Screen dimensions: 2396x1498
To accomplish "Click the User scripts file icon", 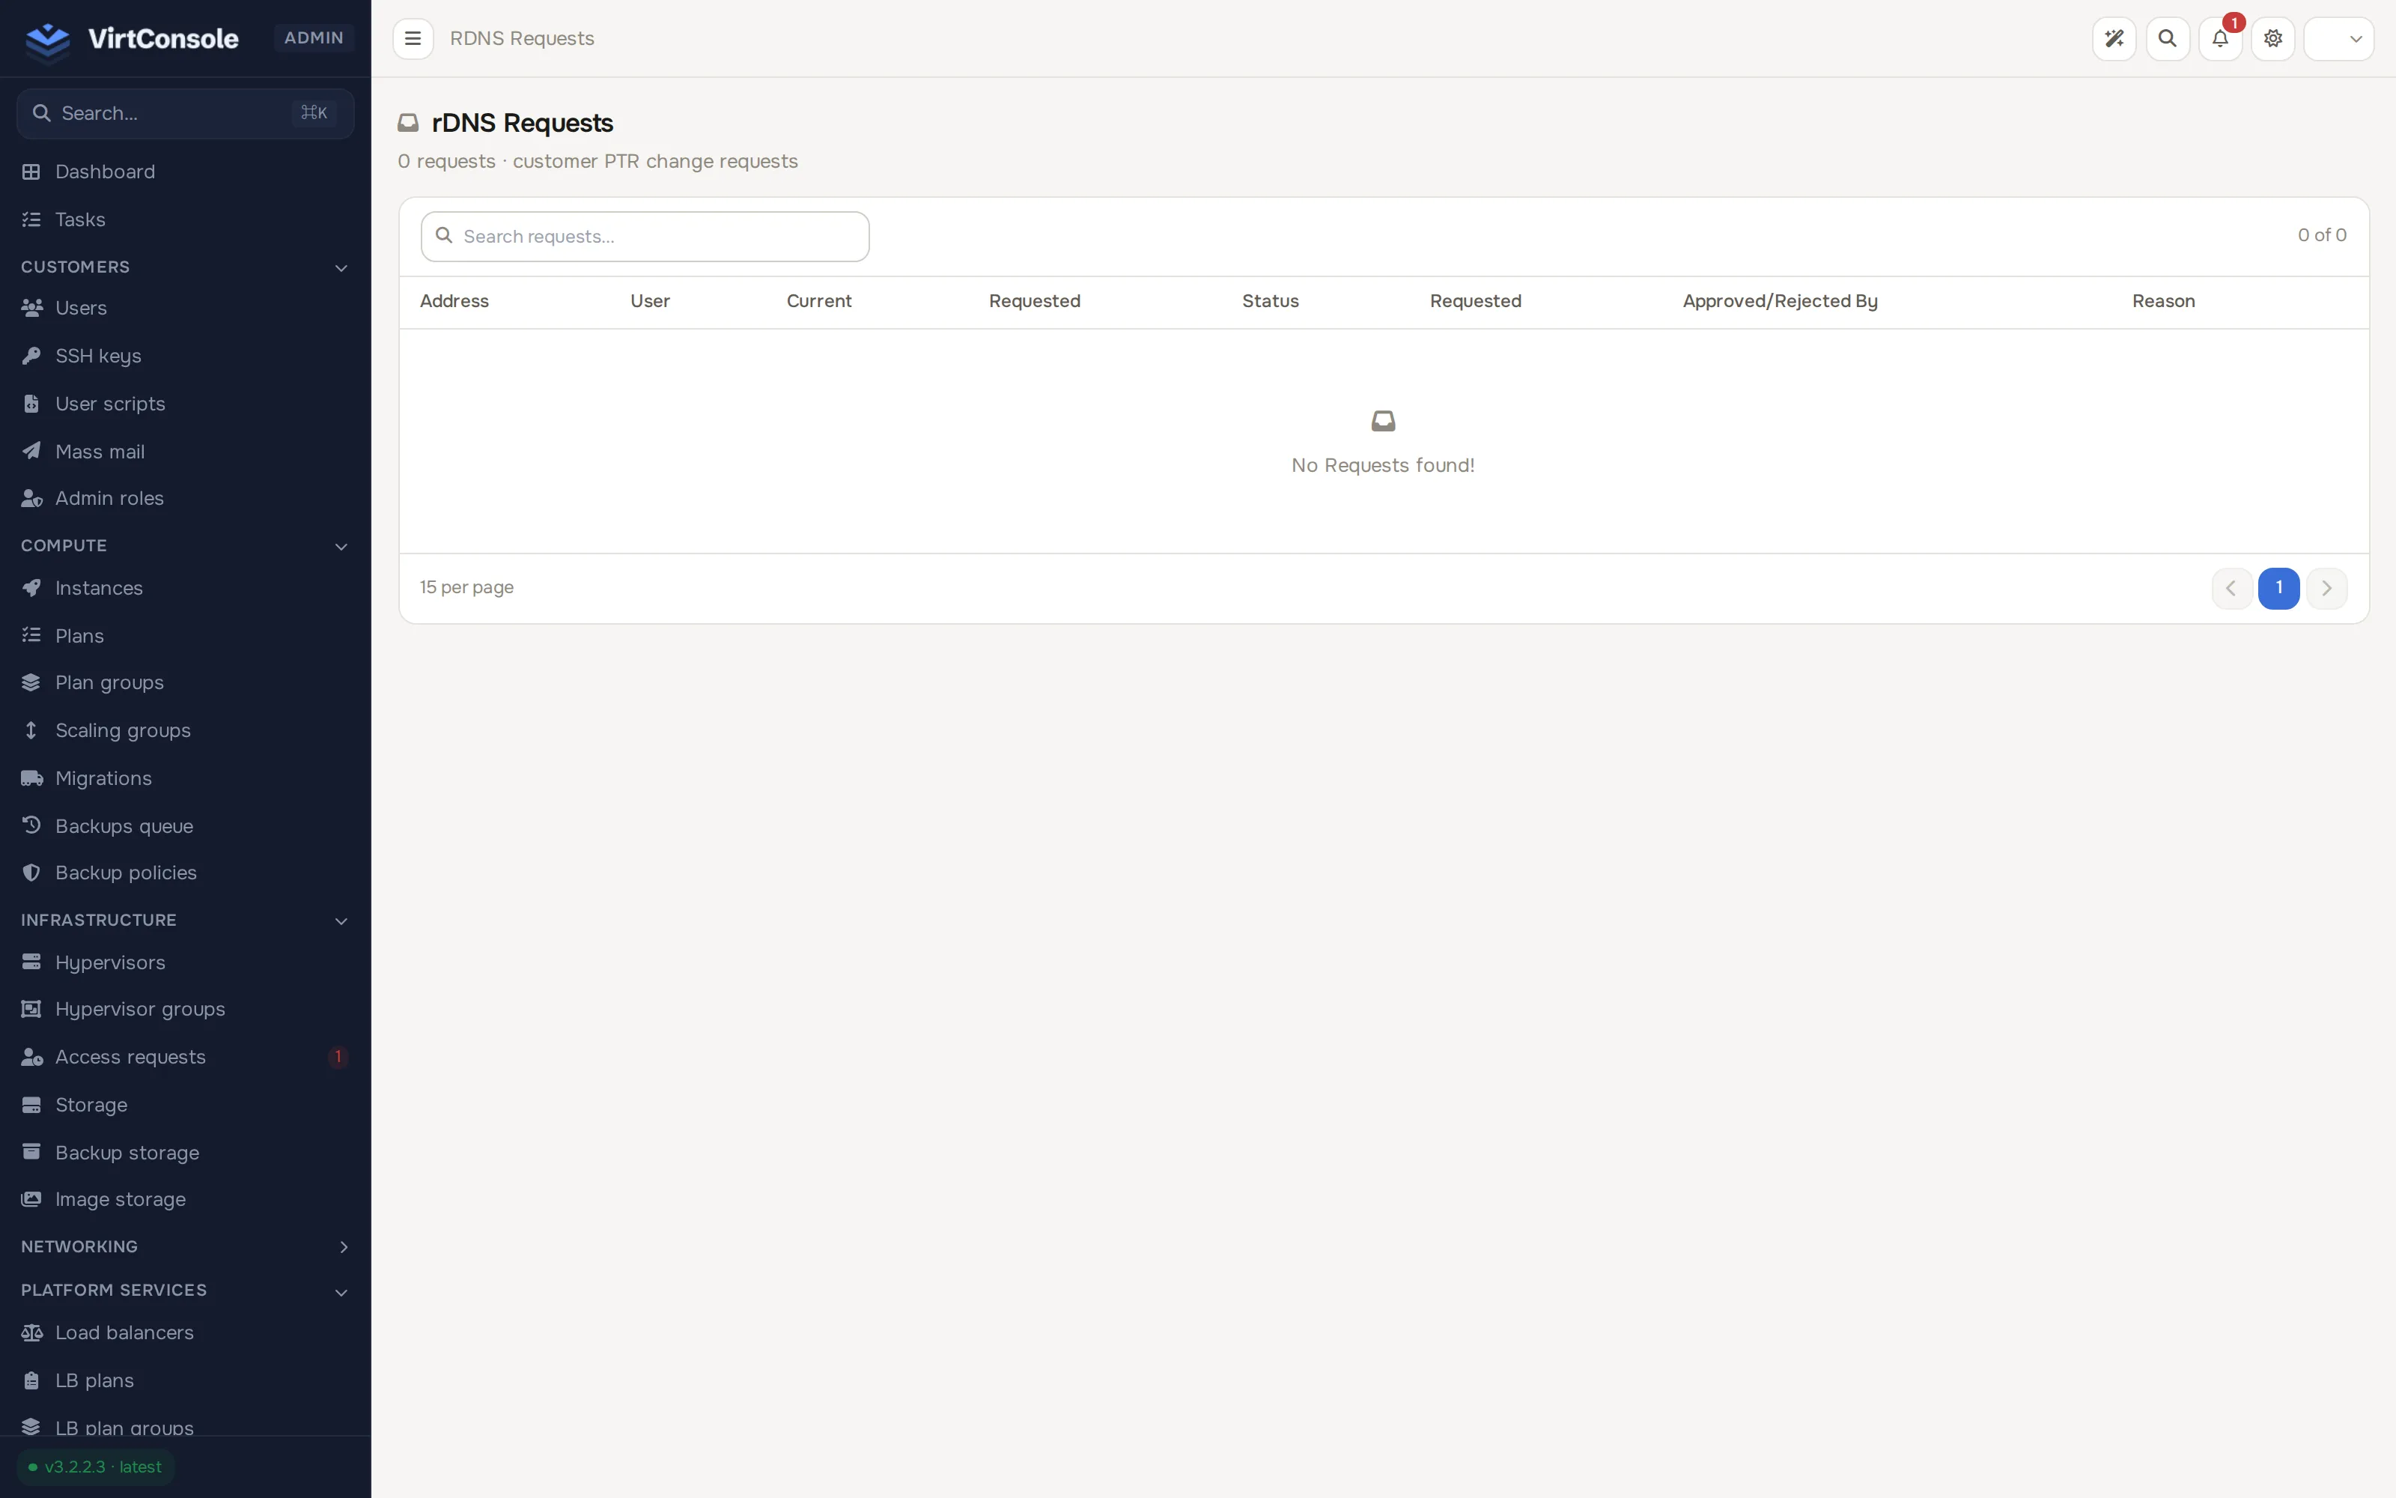I will click(x=31, y=403).
